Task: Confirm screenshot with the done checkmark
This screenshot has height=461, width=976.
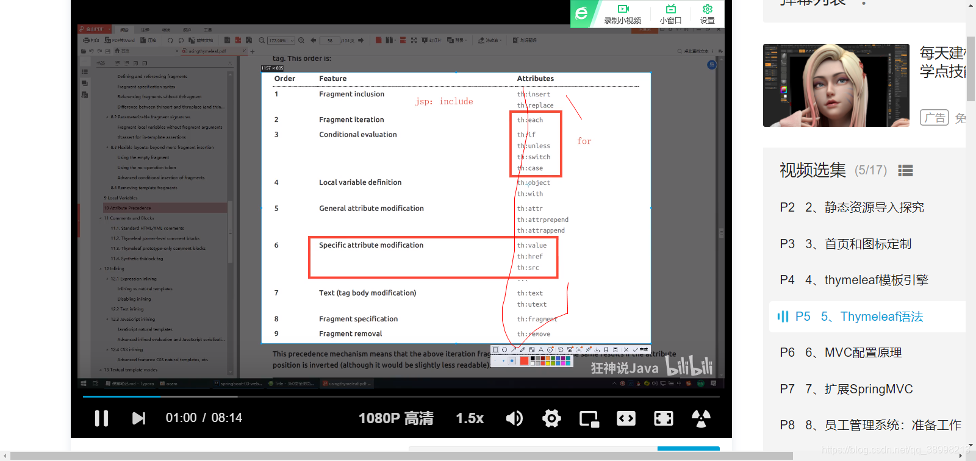Action: [x=641, y=350]
